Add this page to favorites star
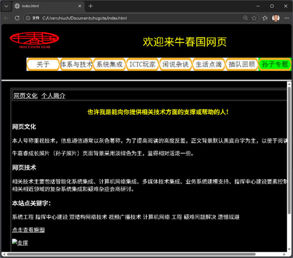 pyautogui.click(x=254, y=18)
